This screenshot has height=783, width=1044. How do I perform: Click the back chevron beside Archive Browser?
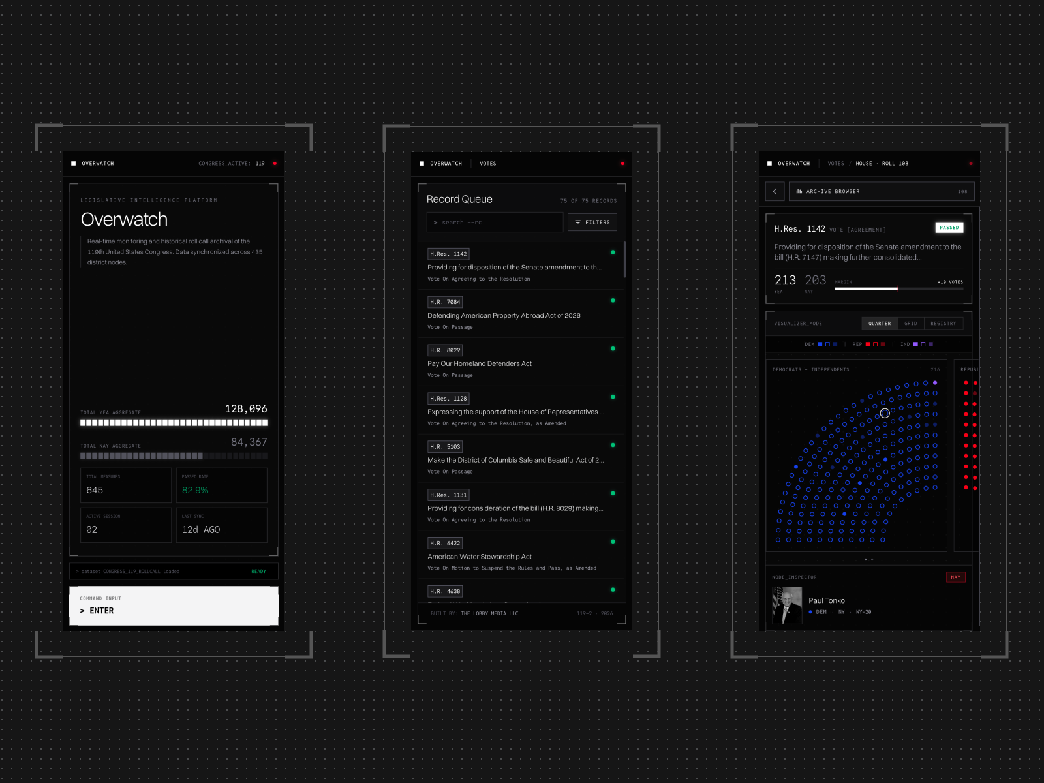[775, 191]
